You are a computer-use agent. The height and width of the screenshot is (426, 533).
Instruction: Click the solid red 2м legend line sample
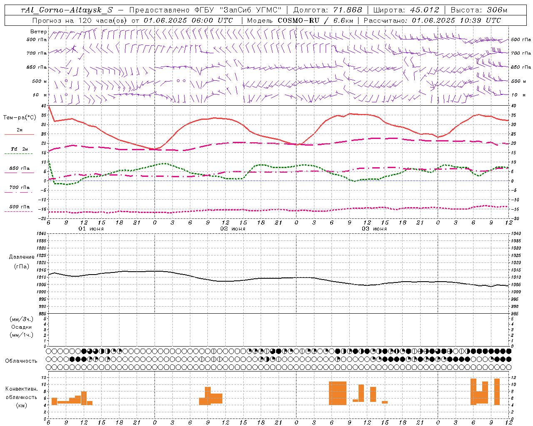[19, 134]
